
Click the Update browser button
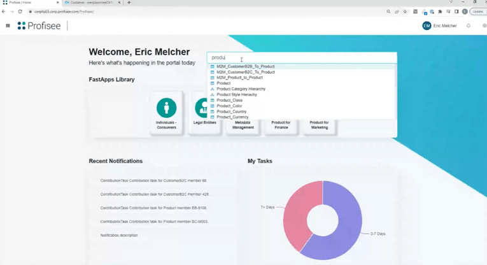[477, 11]
